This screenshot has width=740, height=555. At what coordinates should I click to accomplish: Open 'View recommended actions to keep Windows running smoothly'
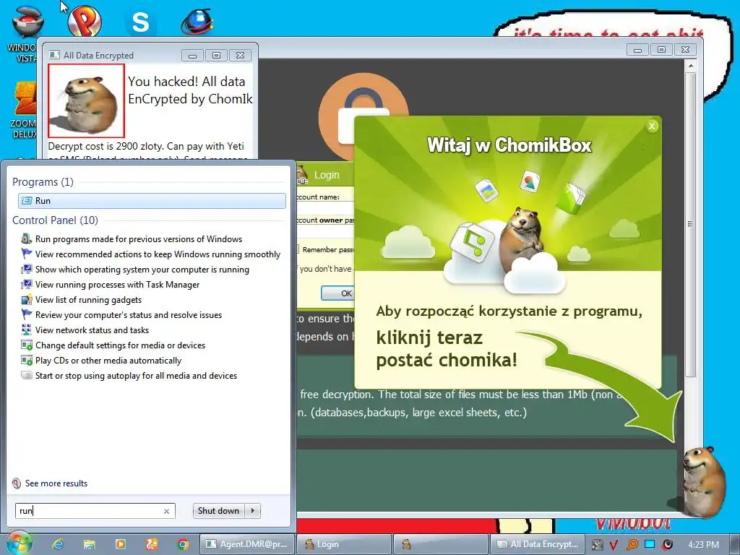158,254
